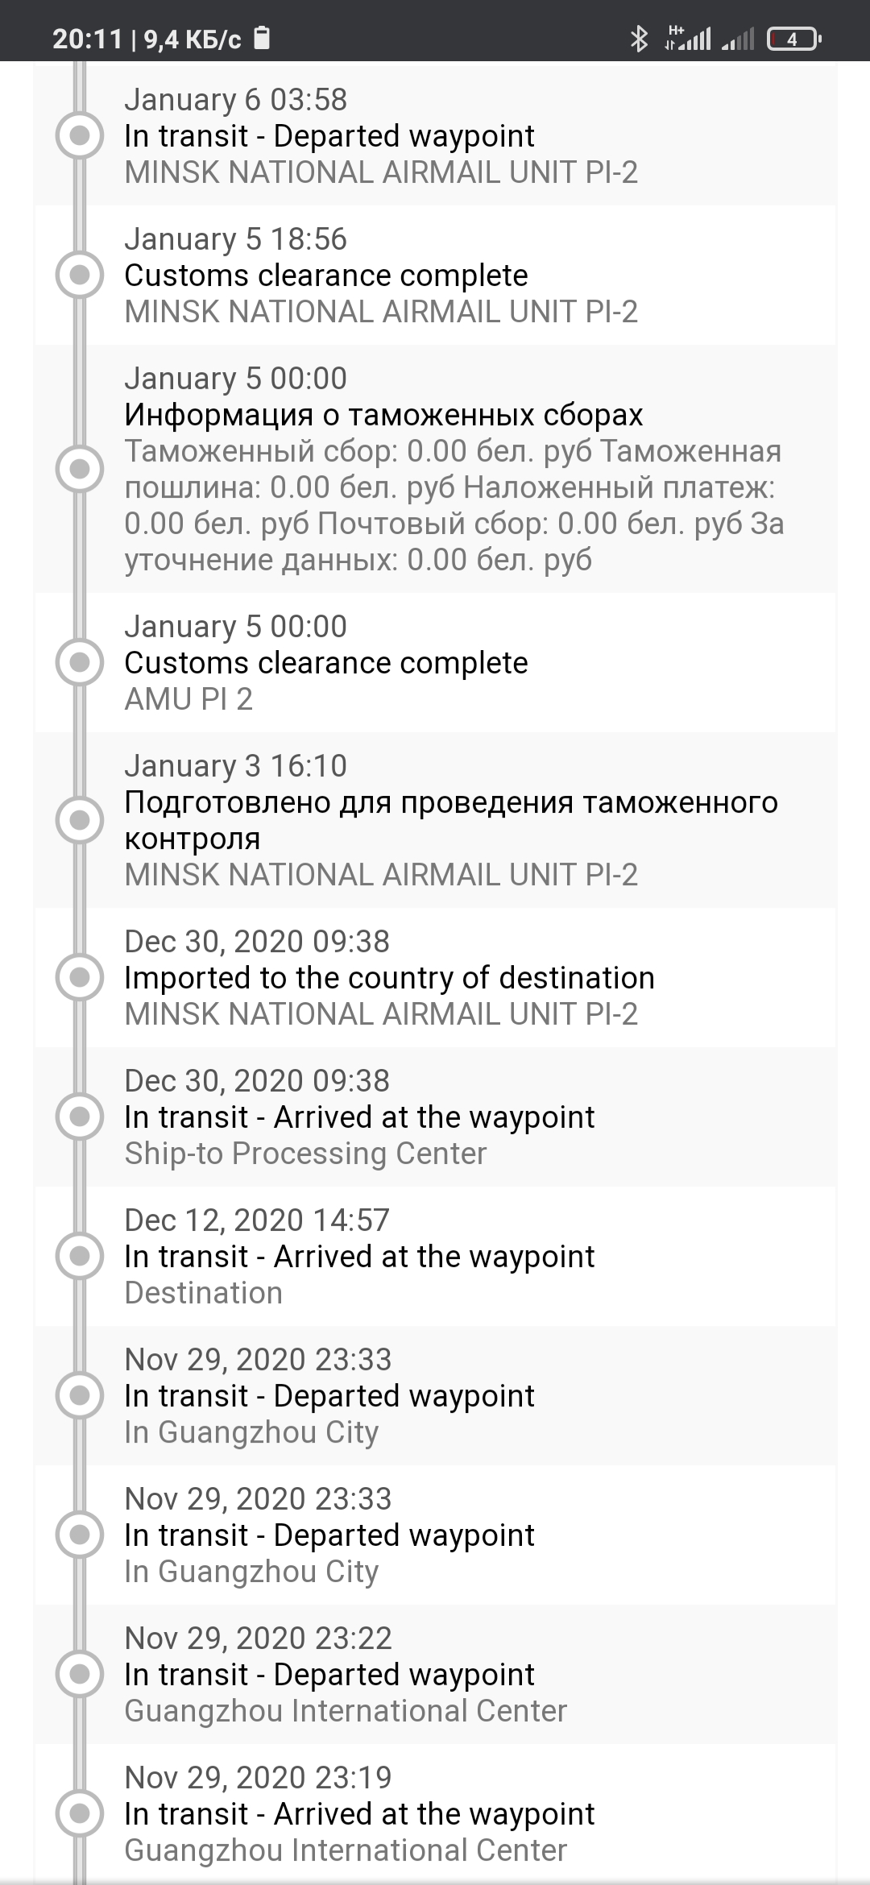Tap the battery indicator icon showing 4
Screen dimensions: 870x1885
[793, 39]
